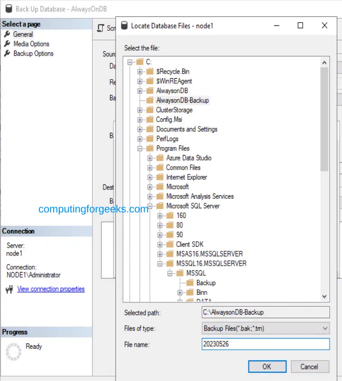Select the Microsoft folder in Program Files
Viewport: 342px width, 381px height.
coord(178,187)
